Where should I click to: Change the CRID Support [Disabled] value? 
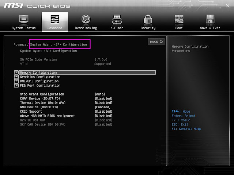click(103, 111)
